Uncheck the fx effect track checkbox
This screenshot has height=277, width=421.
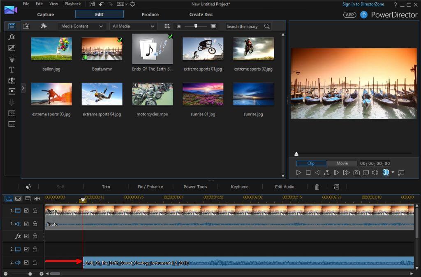[x=26, y=236]
